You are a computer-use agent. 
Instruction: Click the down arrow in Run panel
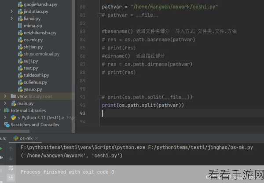tap(11, 158)
